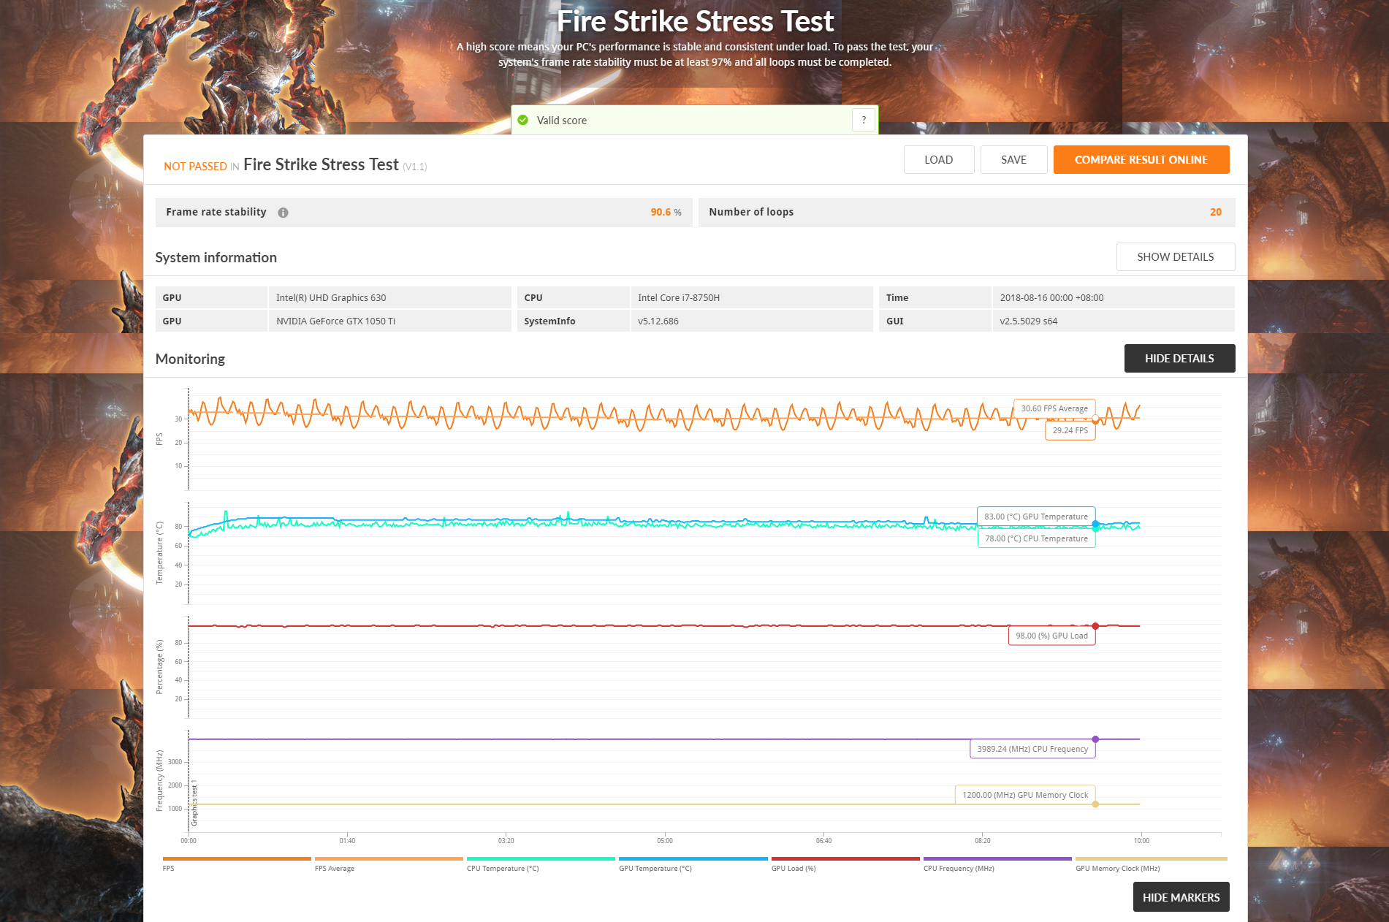Click the 29.24 FPS marker label
This screenshot has height=922, width=1389.
pos(1070,430)
